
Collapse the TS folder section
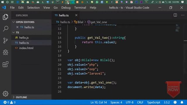(x=13, y=32)
